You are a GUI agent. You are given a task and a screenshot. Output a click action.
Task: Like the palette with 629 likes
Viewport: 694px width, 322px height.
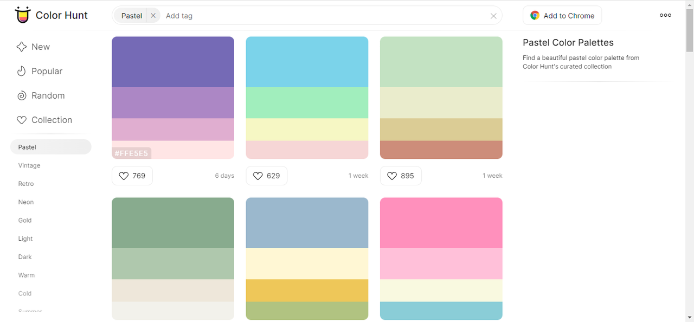pyautogui.click(x=267, y=176)
